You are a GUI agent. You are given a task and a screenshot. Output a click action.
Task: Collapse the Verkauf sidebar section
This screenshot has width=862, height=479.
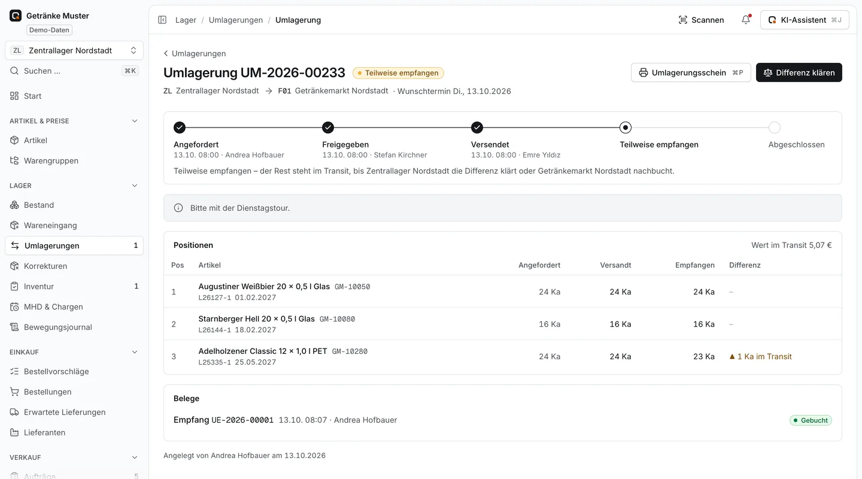135,457
